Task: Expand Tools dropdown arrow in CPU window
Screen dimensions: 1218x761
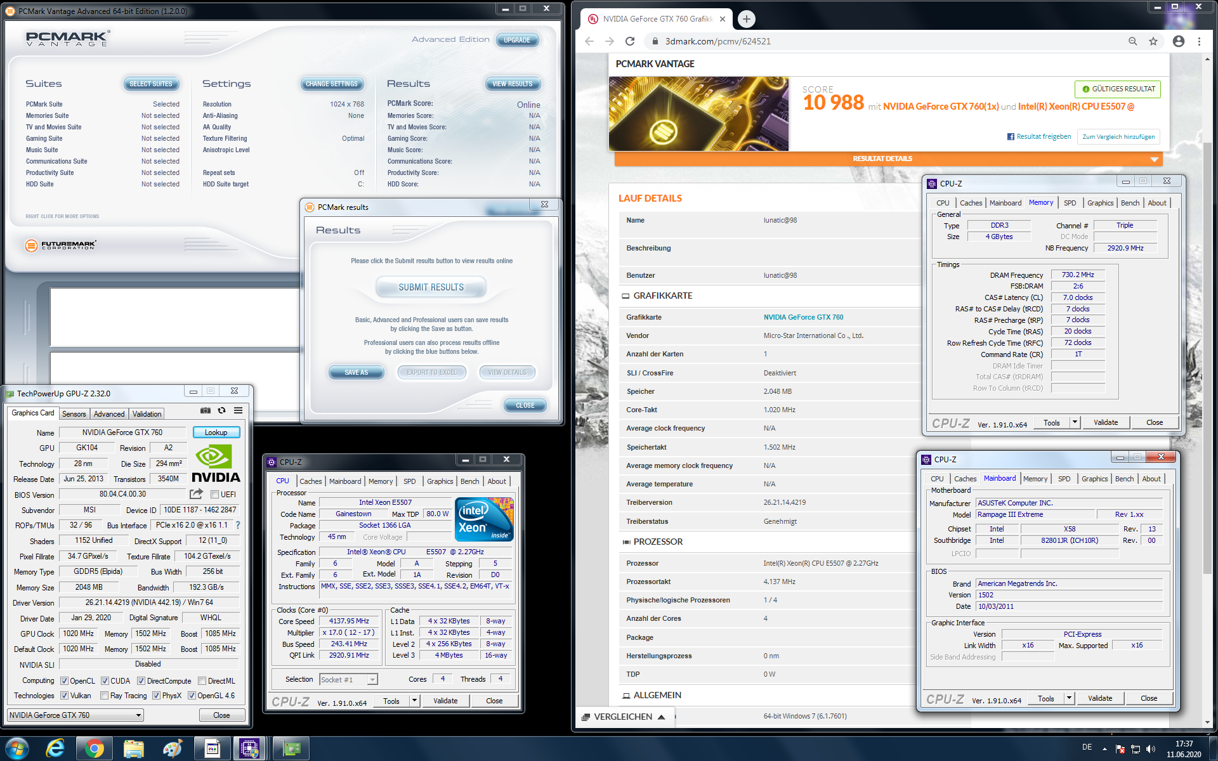Action: coord(414,701)
